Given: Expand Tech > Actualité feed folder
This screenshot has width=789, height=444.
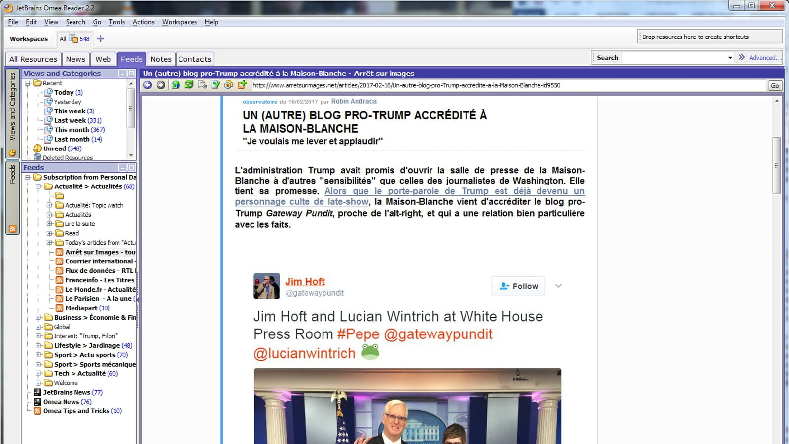Looking at the screenshot, I should (x=38, y=374).
